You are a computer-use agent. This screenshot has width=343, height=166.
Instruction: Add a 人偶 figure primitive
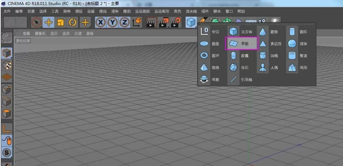[270, 68]
